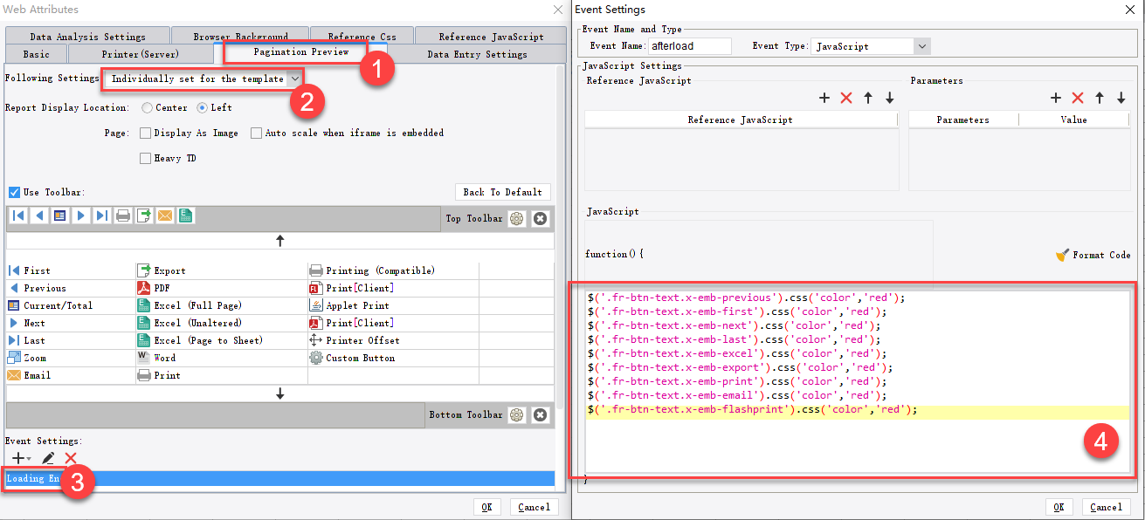Click OK in the Event Settings window
Image resolution: width=1145 pixels, height=520 pixels.
click(1058, 507)
